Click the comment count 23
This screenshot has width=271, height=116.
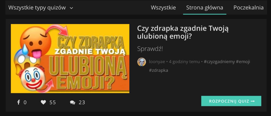82,102
